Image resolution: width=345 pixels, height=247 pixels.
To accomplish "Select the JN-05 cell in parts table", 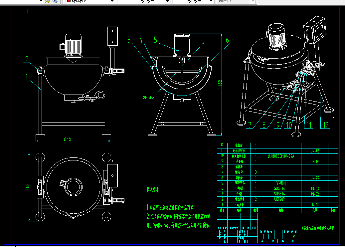I will pyautogui.click(x=315, y=161).
